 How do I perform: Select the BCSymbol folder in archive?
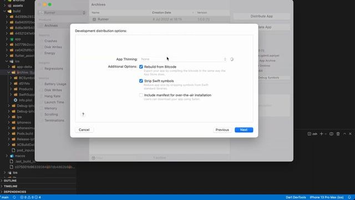pyautogui.click(x=27, y=78)
